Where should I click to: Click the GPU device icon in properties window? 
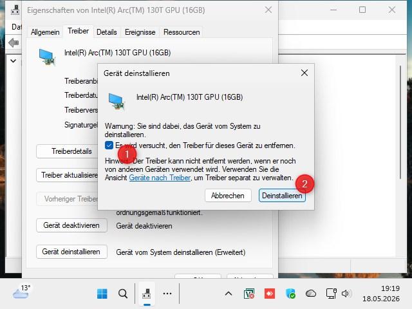(x=47, y=57)
